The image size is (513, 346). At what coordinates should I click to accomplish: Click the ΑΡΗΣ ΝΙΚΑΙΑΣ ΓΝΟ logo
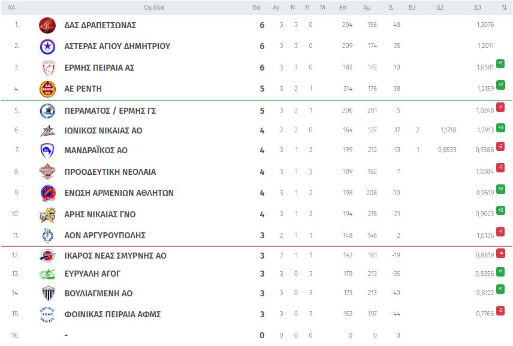tap(47, 214)
